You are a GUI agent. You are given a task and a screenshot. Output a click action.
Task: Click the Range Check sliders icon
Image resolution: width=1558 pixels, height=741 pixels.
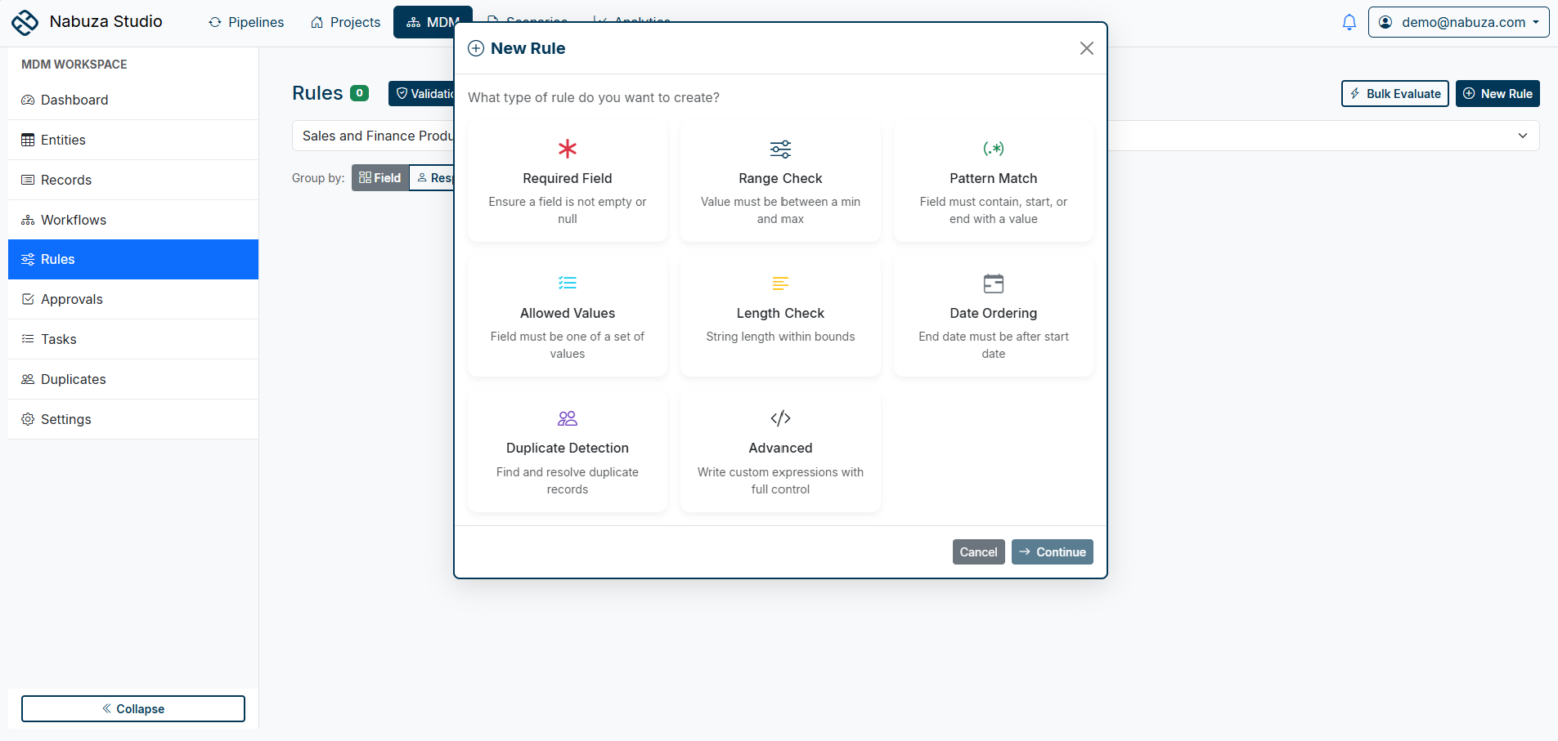[779, 149]
